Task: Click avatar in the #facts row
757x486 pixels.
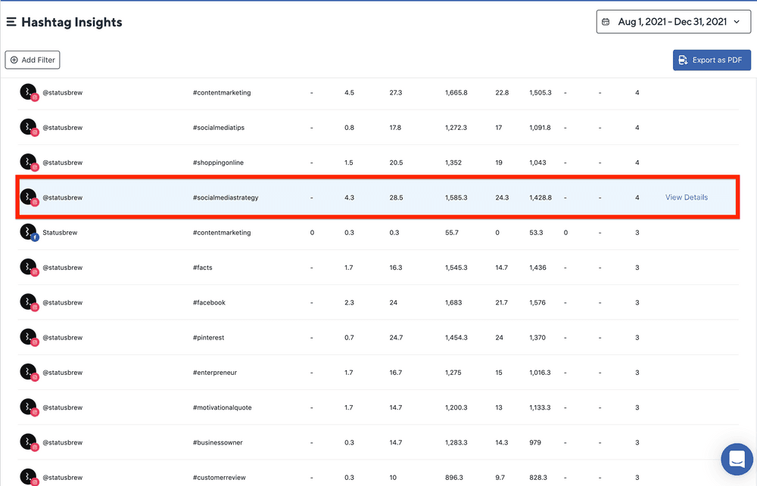Action: tap(29, 268)
